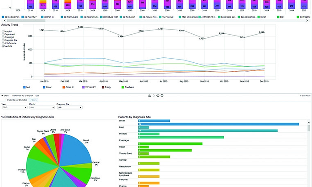Viewport: 312px width, 187px height.
Task: Open the Diagnosis Site filter dropdown
Action: pyautogui.click(x=69, y=107)
